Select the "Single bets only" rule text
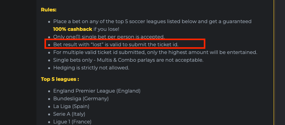 pos(128,60)
